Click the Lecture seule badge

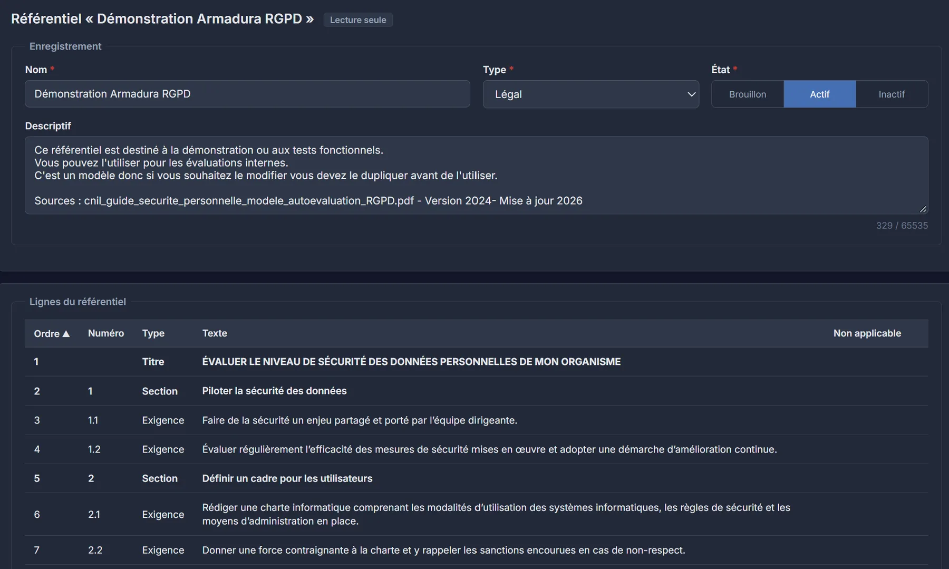tap(358, 20)
